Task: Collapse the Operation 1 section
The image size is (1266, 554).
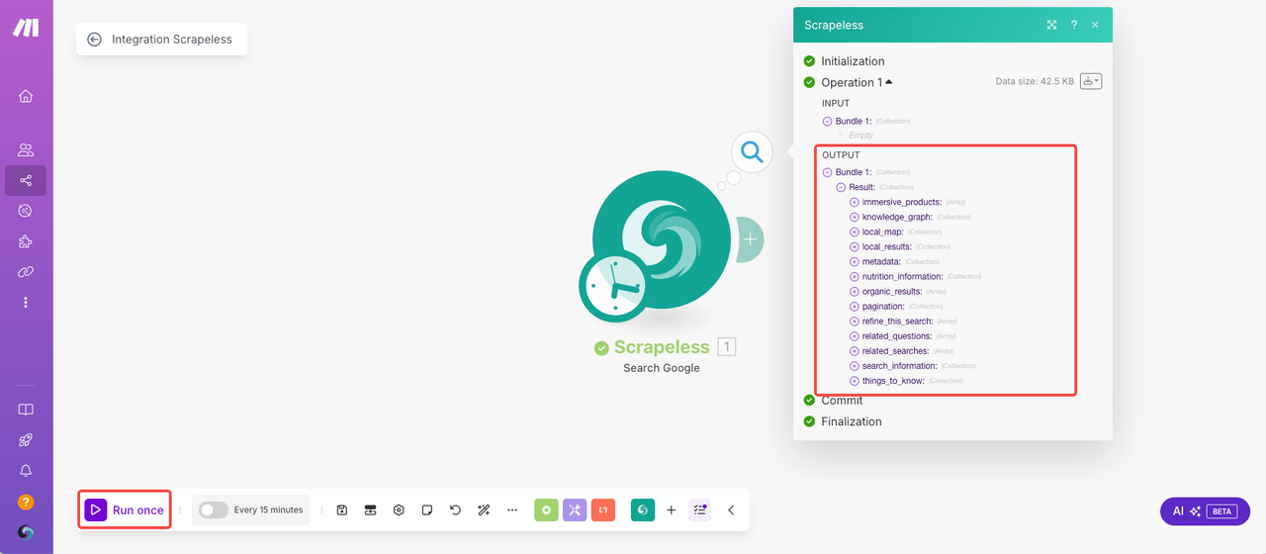Action: coord(857,82)
